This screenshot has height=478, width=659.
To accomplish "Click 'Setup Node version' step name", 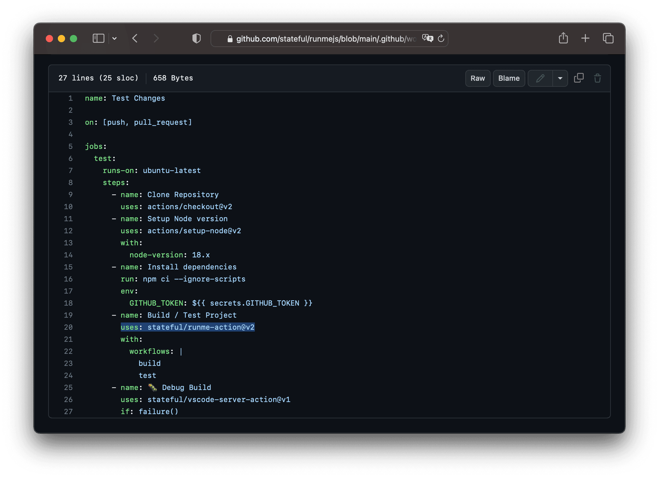I will (187, 219).
